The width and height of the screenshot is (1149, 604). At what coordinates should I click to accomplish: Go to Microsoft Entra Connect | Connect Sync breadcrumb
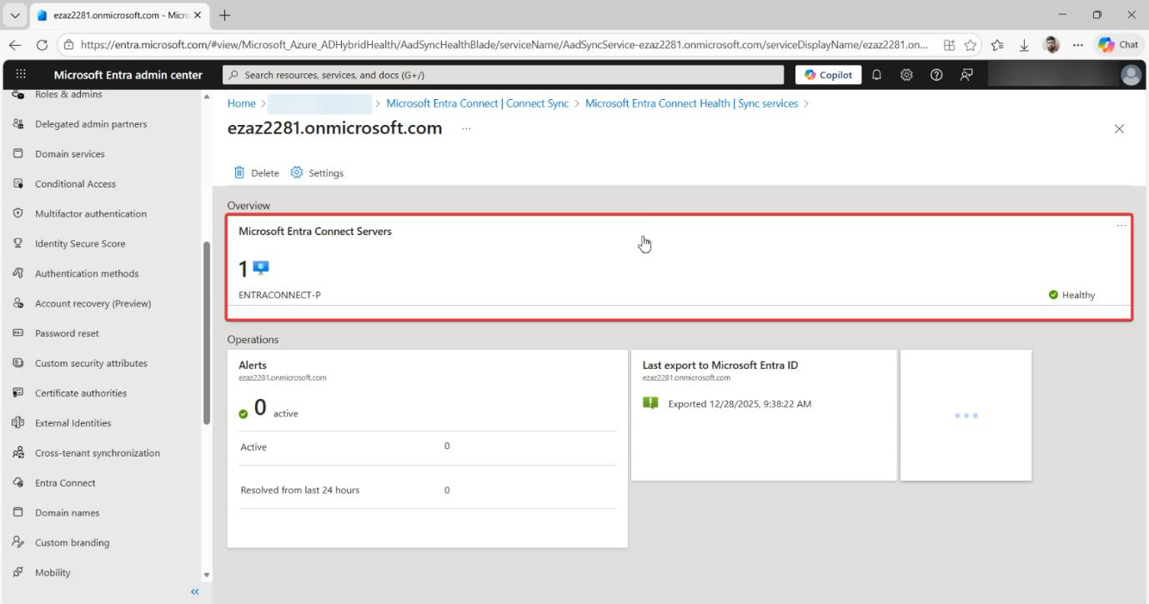(x=478, y=103)
